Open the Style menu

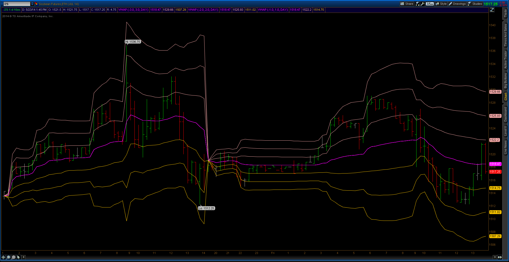[441, 4]
